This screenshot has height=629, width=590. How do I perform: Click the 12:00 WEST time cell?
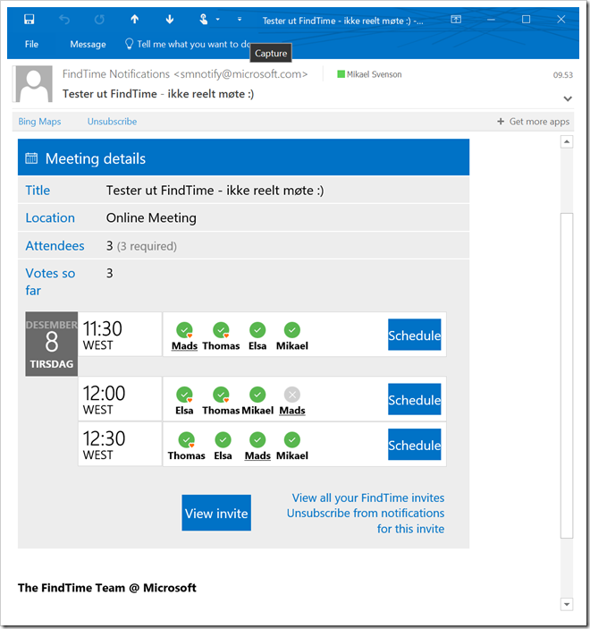[120, 399]
